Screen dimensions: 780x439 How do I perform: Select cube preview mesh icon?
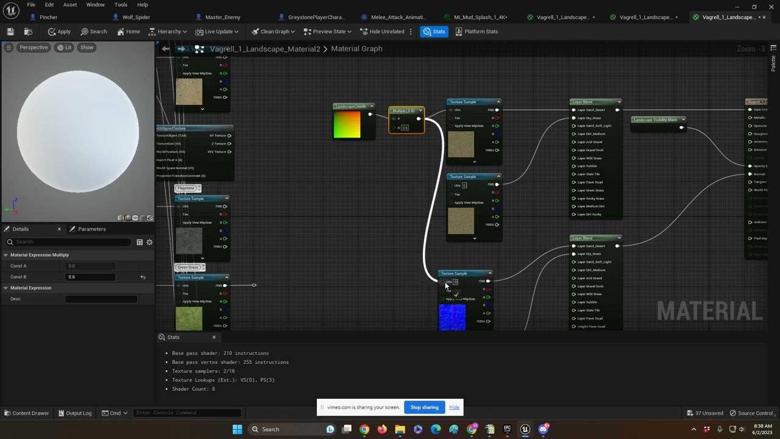tap(141, 218)
